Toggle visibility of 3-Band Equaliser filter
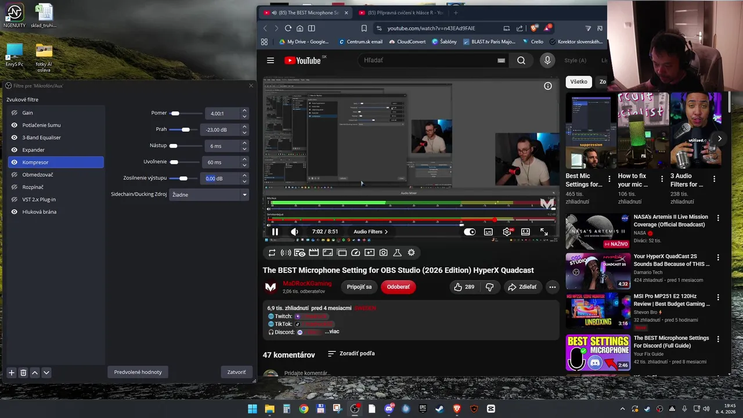Image resolution: width=743 pixels, height=418 pixels. [15, 138]
